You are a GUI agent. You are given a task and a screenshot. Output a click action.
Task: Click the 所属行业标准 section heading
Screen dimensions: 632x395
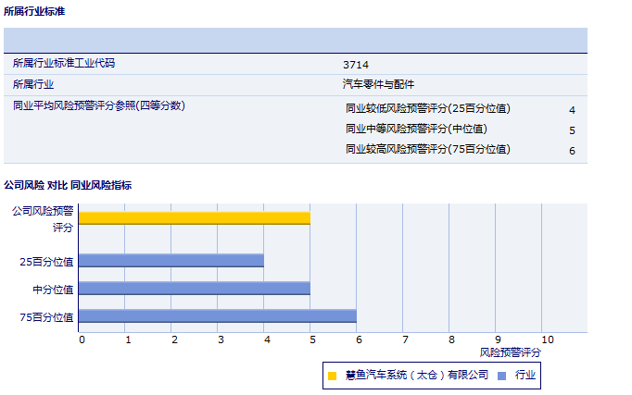point(34,12)
